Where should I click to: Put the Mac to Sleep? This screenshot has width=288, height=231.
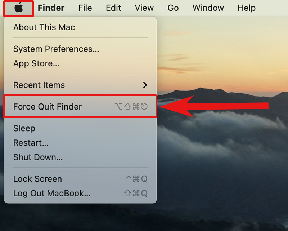(24, 129)
